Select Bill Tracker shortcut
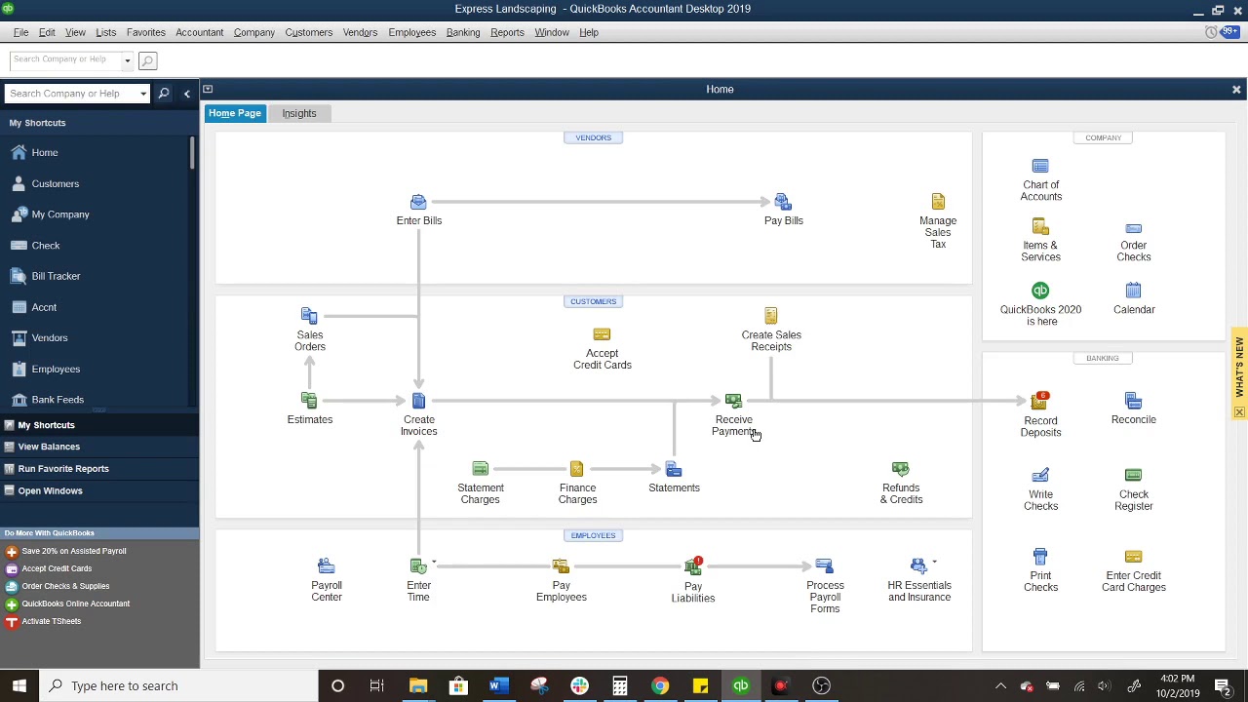The width and height of the screenshot is (1248, 702). click(56, 276)
